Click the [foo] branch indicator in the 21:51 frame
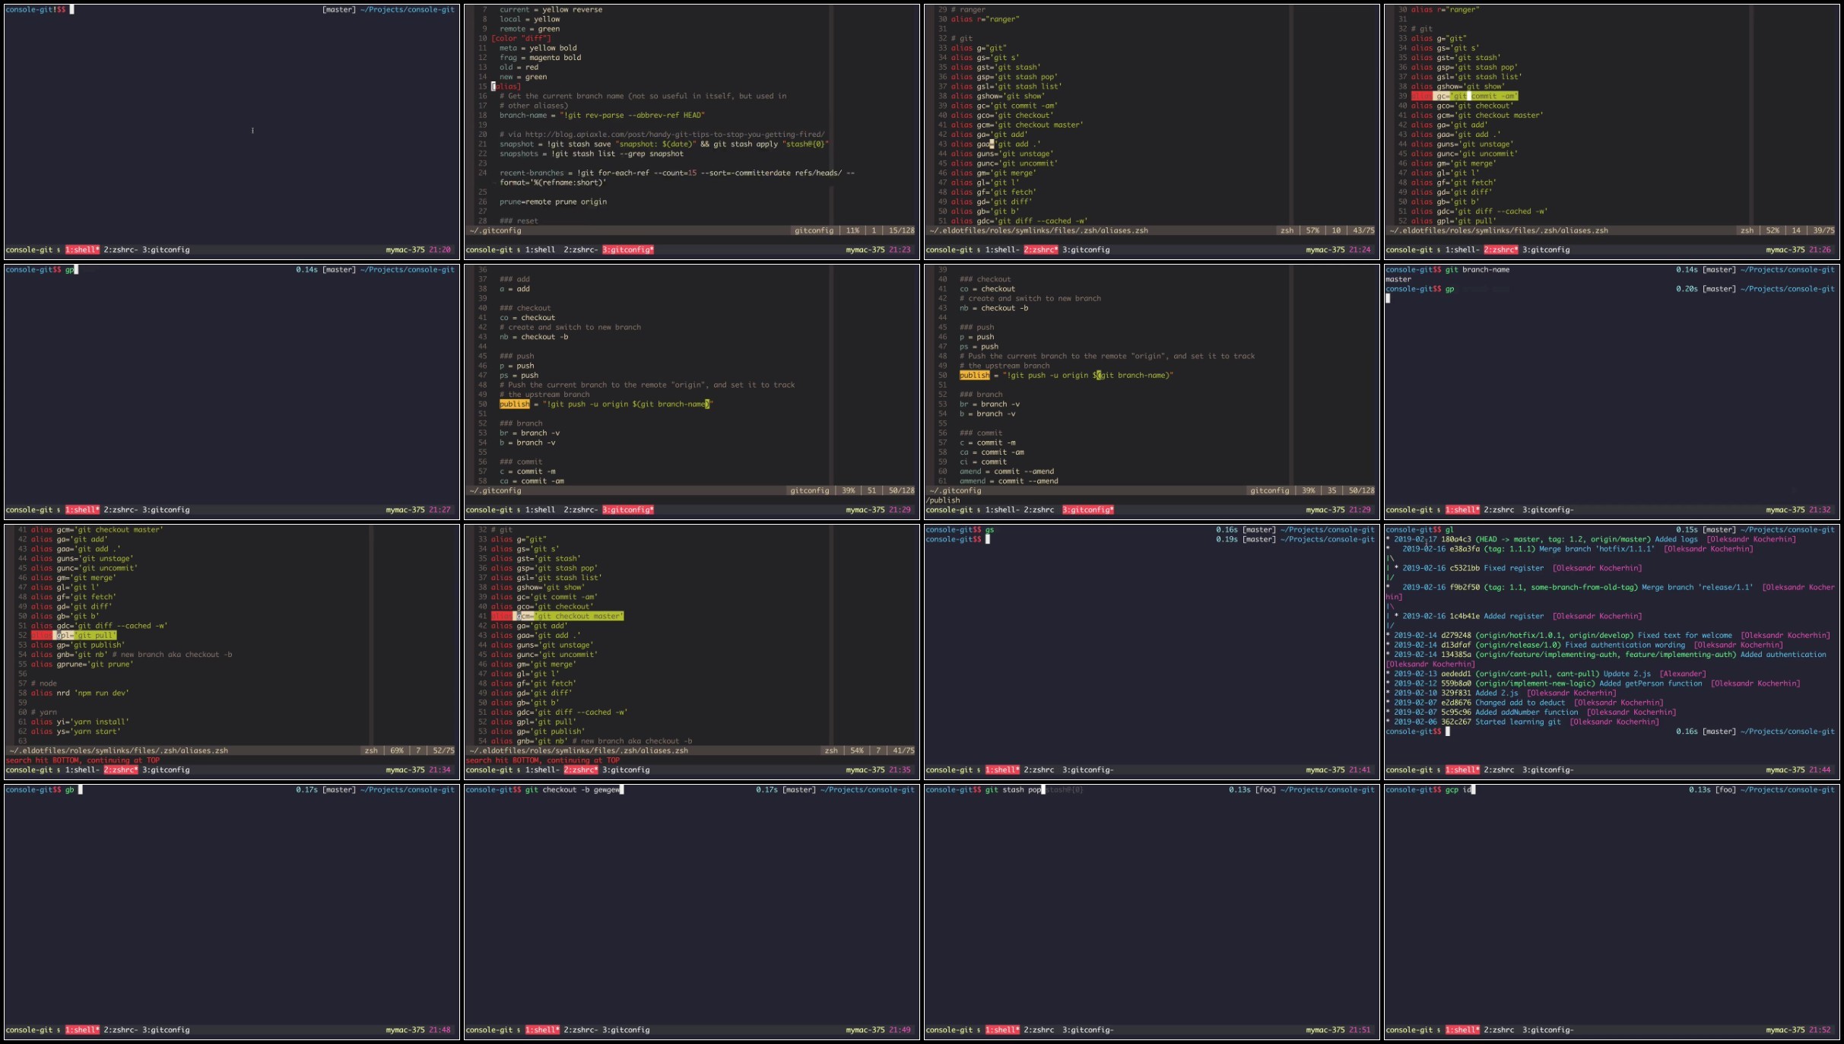This screenshot has width=1844, height=1044. (x=1265, y=789)
